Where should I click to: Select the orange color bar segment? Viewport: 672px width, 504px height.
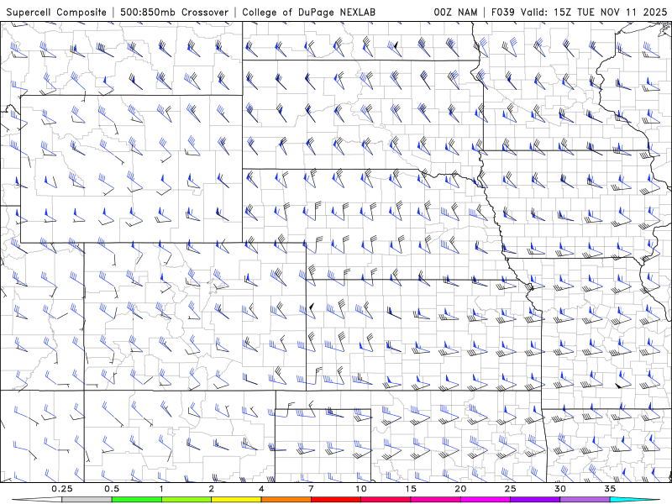tap(286, 500)
